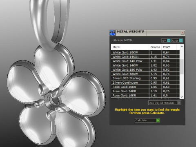This screenshot has width=196, height=147.
Task: Select the Rose Gold:18KR row
Action: click(x=145, y=96)
